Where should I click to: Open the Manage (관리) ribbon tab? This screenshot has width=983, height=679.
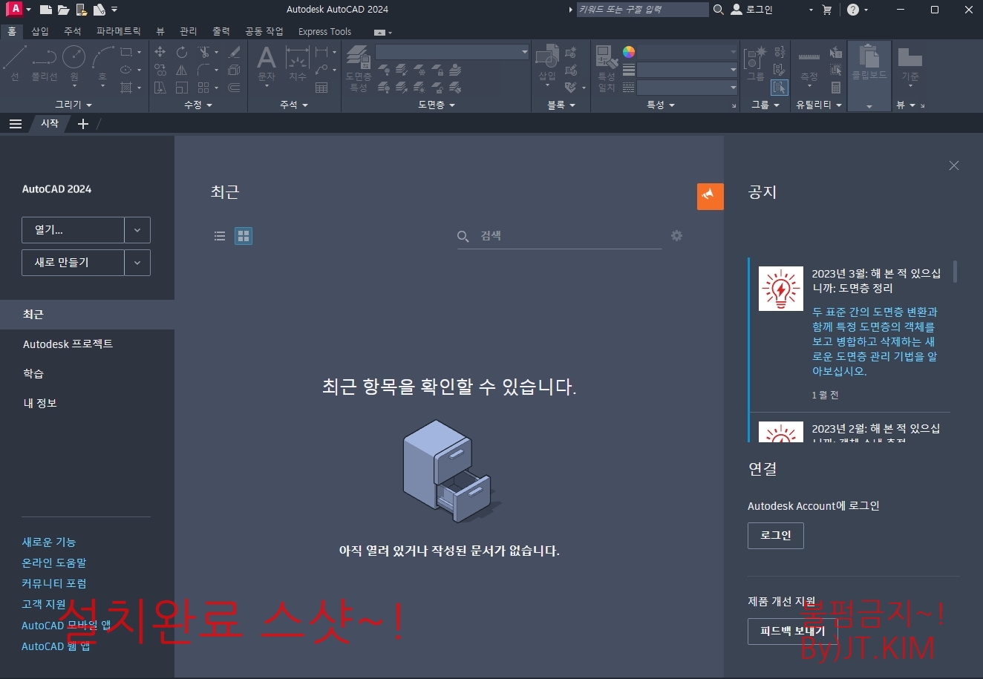pos(189,31)
